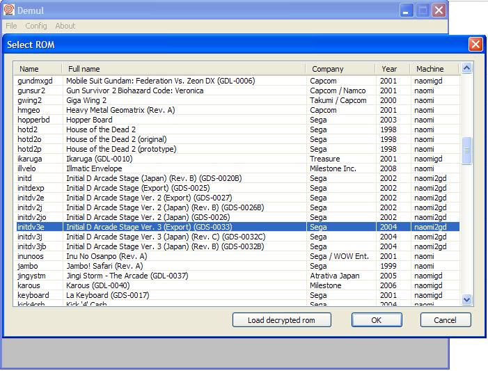Click the 2003 year cell
The image size is (488, 371).
[x=388, y=120]
